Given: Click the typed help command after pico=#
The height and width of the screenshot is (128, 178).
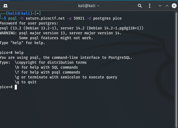Looking at the screenshot, I should point(19,53).
